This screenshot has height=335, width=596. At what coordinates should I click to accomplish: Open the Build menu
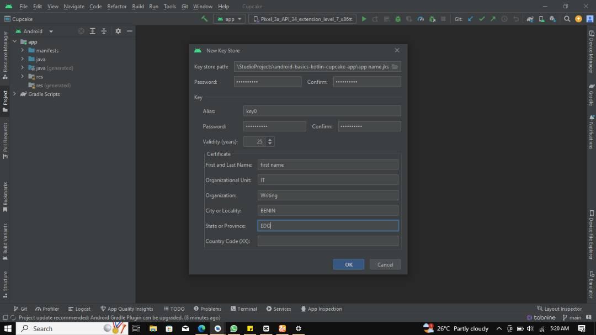tap(138, 7)
